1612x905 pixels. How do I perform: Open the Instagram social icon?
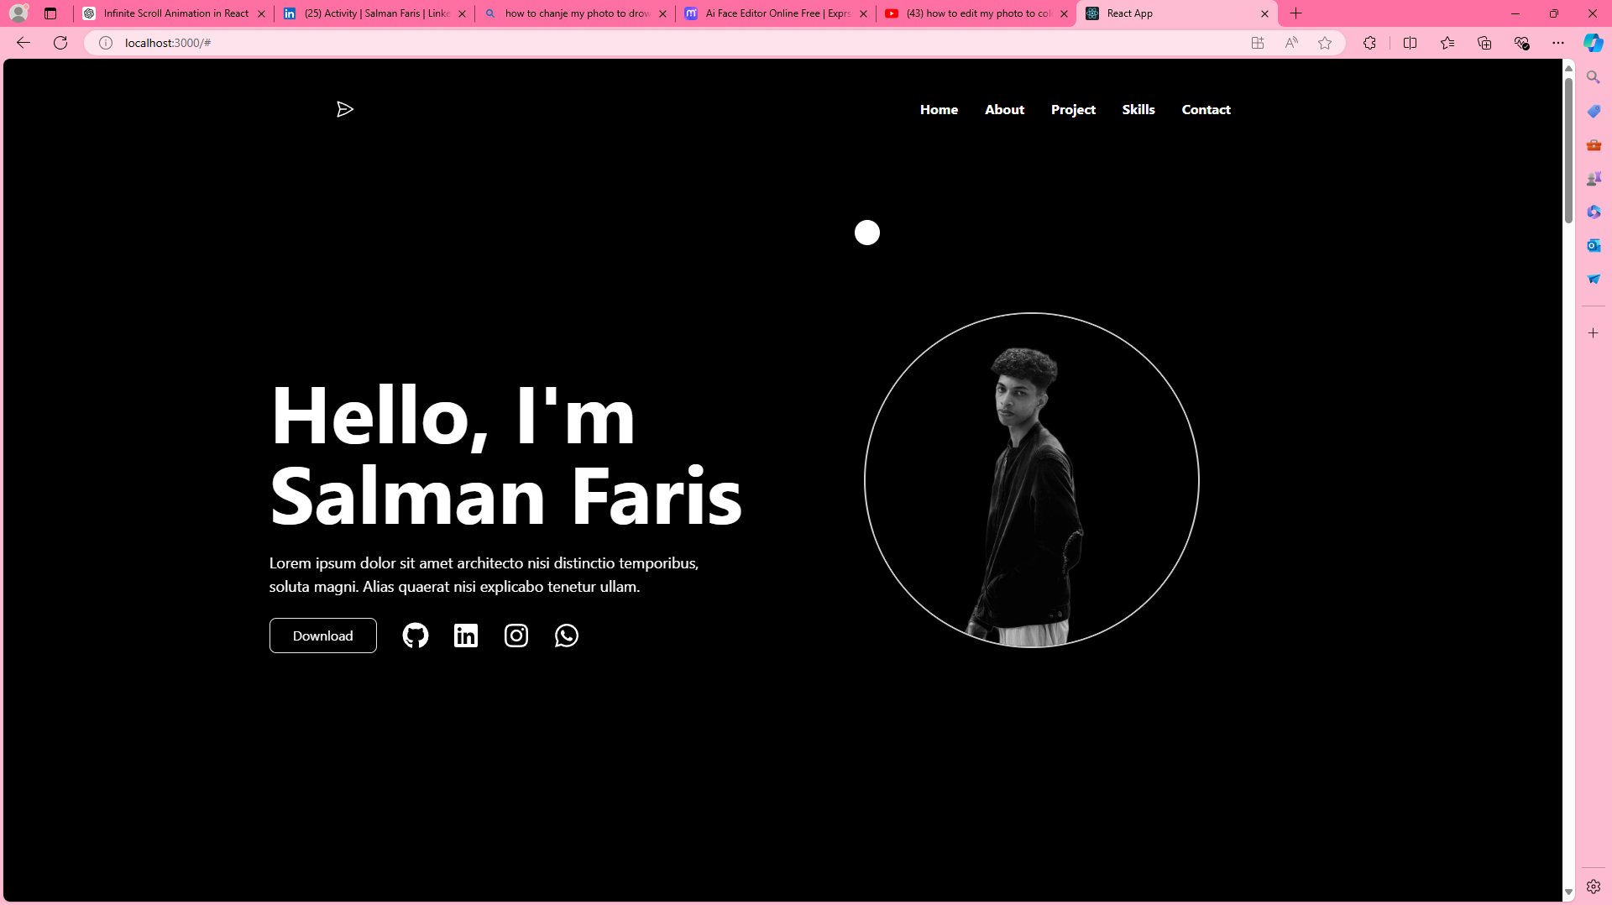coord(516,636)
